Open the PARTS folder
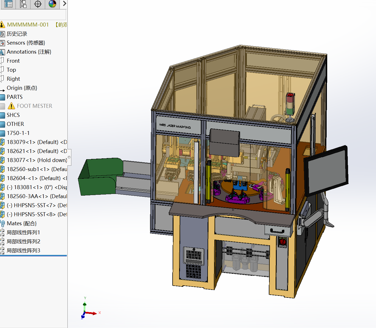 click(14, 97)
